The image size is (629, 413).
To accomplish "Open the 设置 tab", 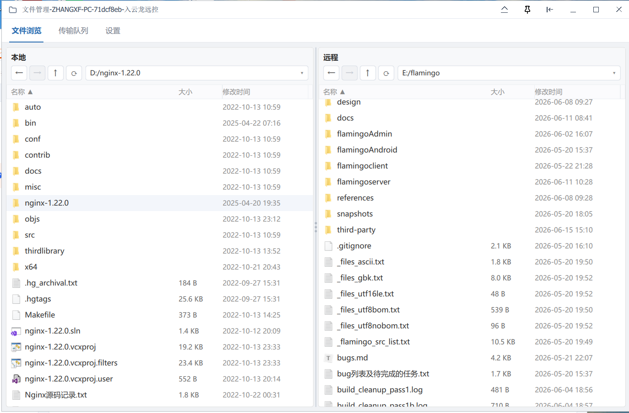I will tap(113, 31).
